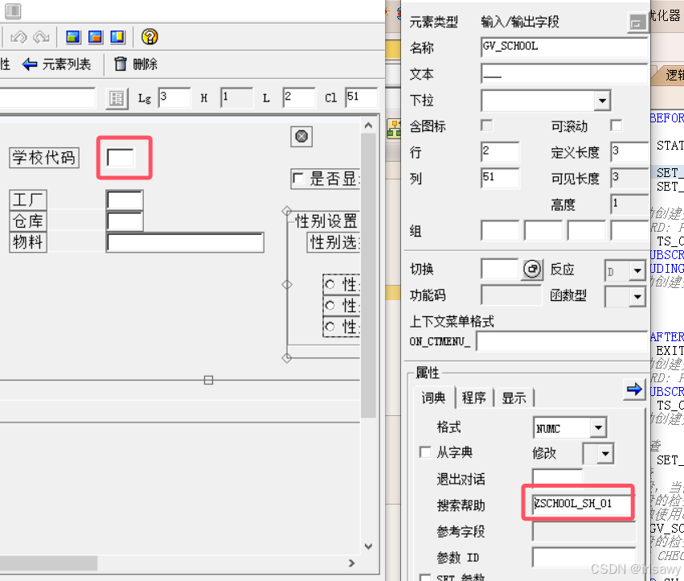Click the blue right-arrow icon in 属性 panel
Viewport: 684px width, 581px height.
(634, 390)
